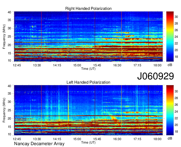This screenshot has width=181, height=147.
Task: Click the dB unit under bottom colorbar
Action: point(170,138)
